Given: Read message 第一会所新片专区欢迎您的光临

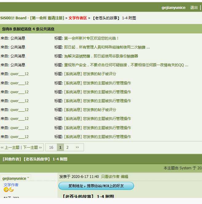Looking at the screenshot, I should click(x=91, y=38).
